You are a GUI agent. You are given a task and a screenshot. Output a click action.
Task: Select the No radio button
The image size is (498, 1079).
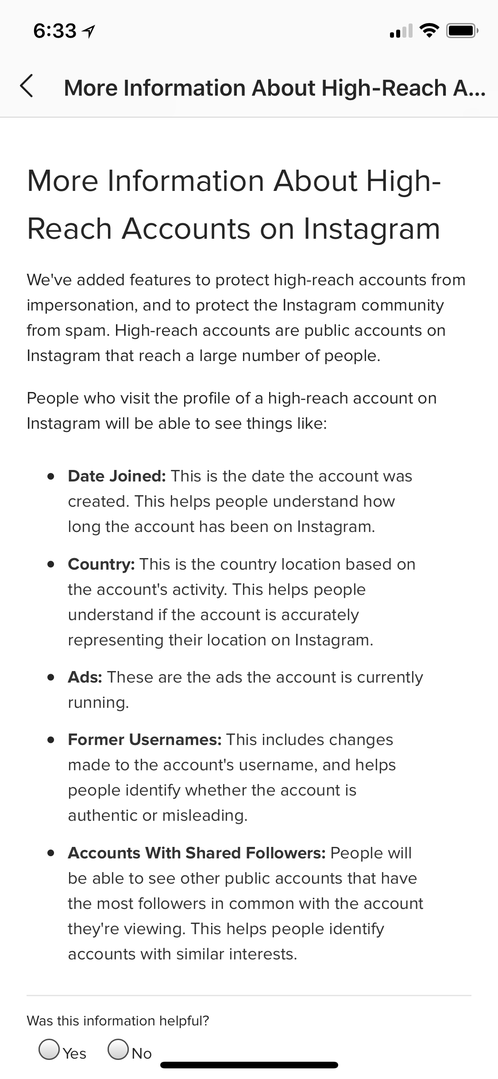click(118, 1049)
